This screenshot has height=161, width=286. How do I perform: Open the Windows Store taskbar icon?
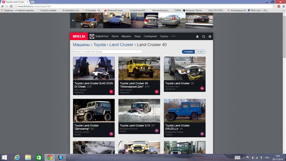pos(39,157)
